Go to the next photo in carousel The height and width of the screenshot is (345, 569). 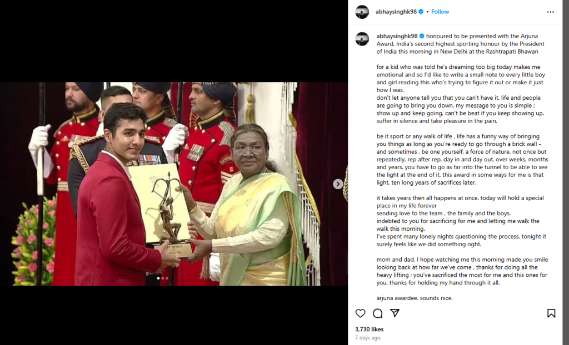click(338, 184)
